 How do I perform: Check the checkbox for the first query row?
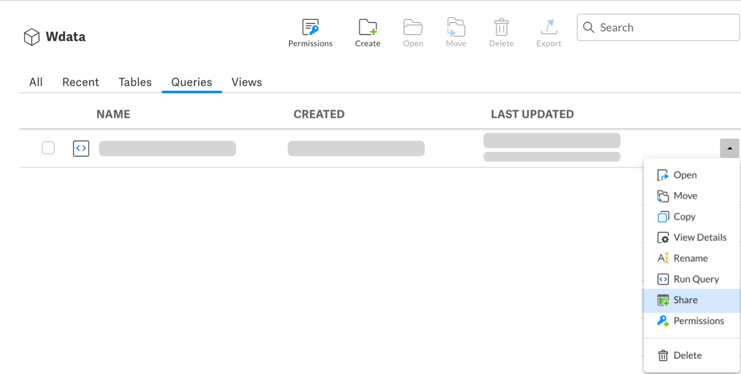pyautogui.click(x=48, y=148)
